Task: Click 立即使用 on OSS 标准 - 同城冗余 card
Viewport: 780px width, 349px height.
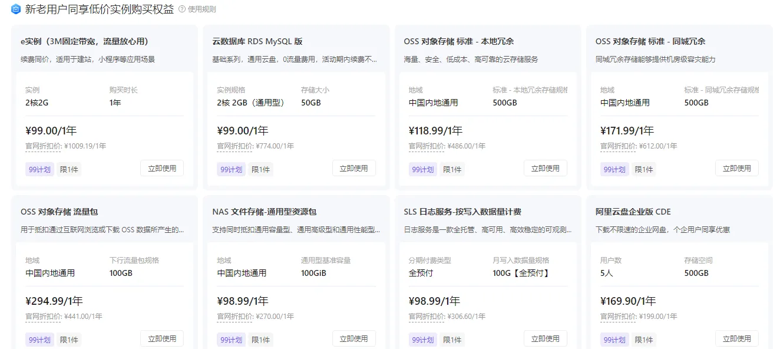Action: point(737,167)
